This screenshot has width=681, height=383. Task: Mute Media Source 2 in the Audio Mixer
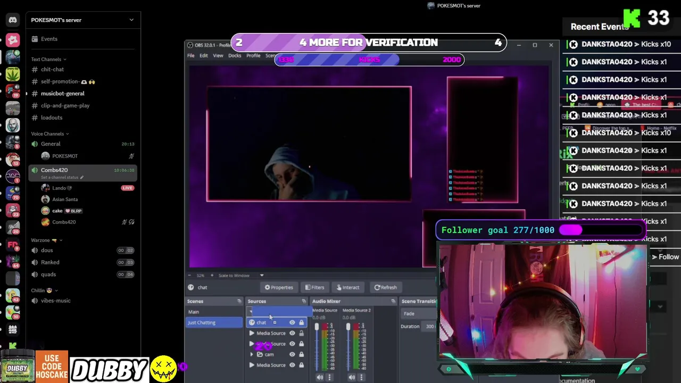click(352, 377)
